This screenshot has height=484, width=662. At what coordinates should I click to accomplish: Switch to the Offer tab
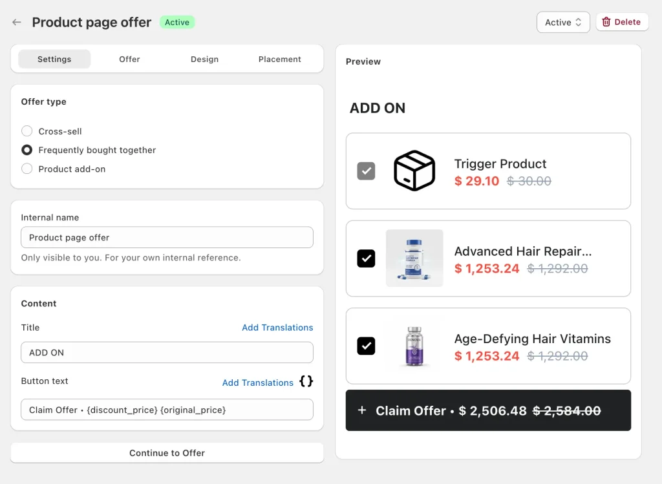point(129,59)
